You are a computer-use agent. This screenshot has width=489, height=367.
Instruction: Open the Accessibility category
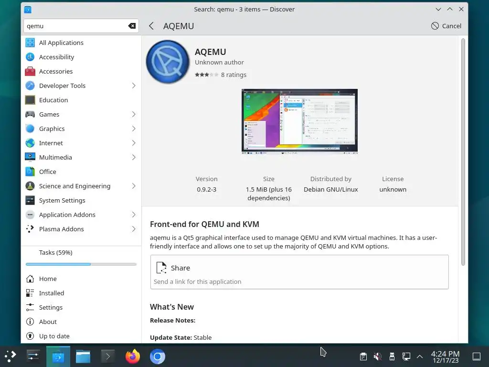coord(81,57)
